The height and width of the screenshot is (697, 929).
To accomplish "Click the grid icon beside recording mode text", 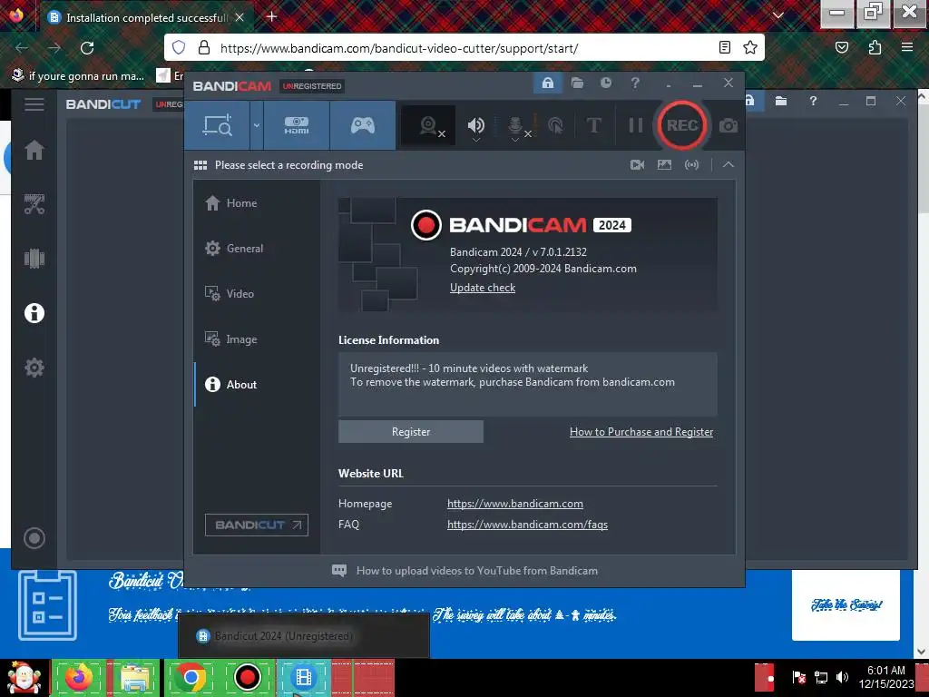I will tap(200, 165).
